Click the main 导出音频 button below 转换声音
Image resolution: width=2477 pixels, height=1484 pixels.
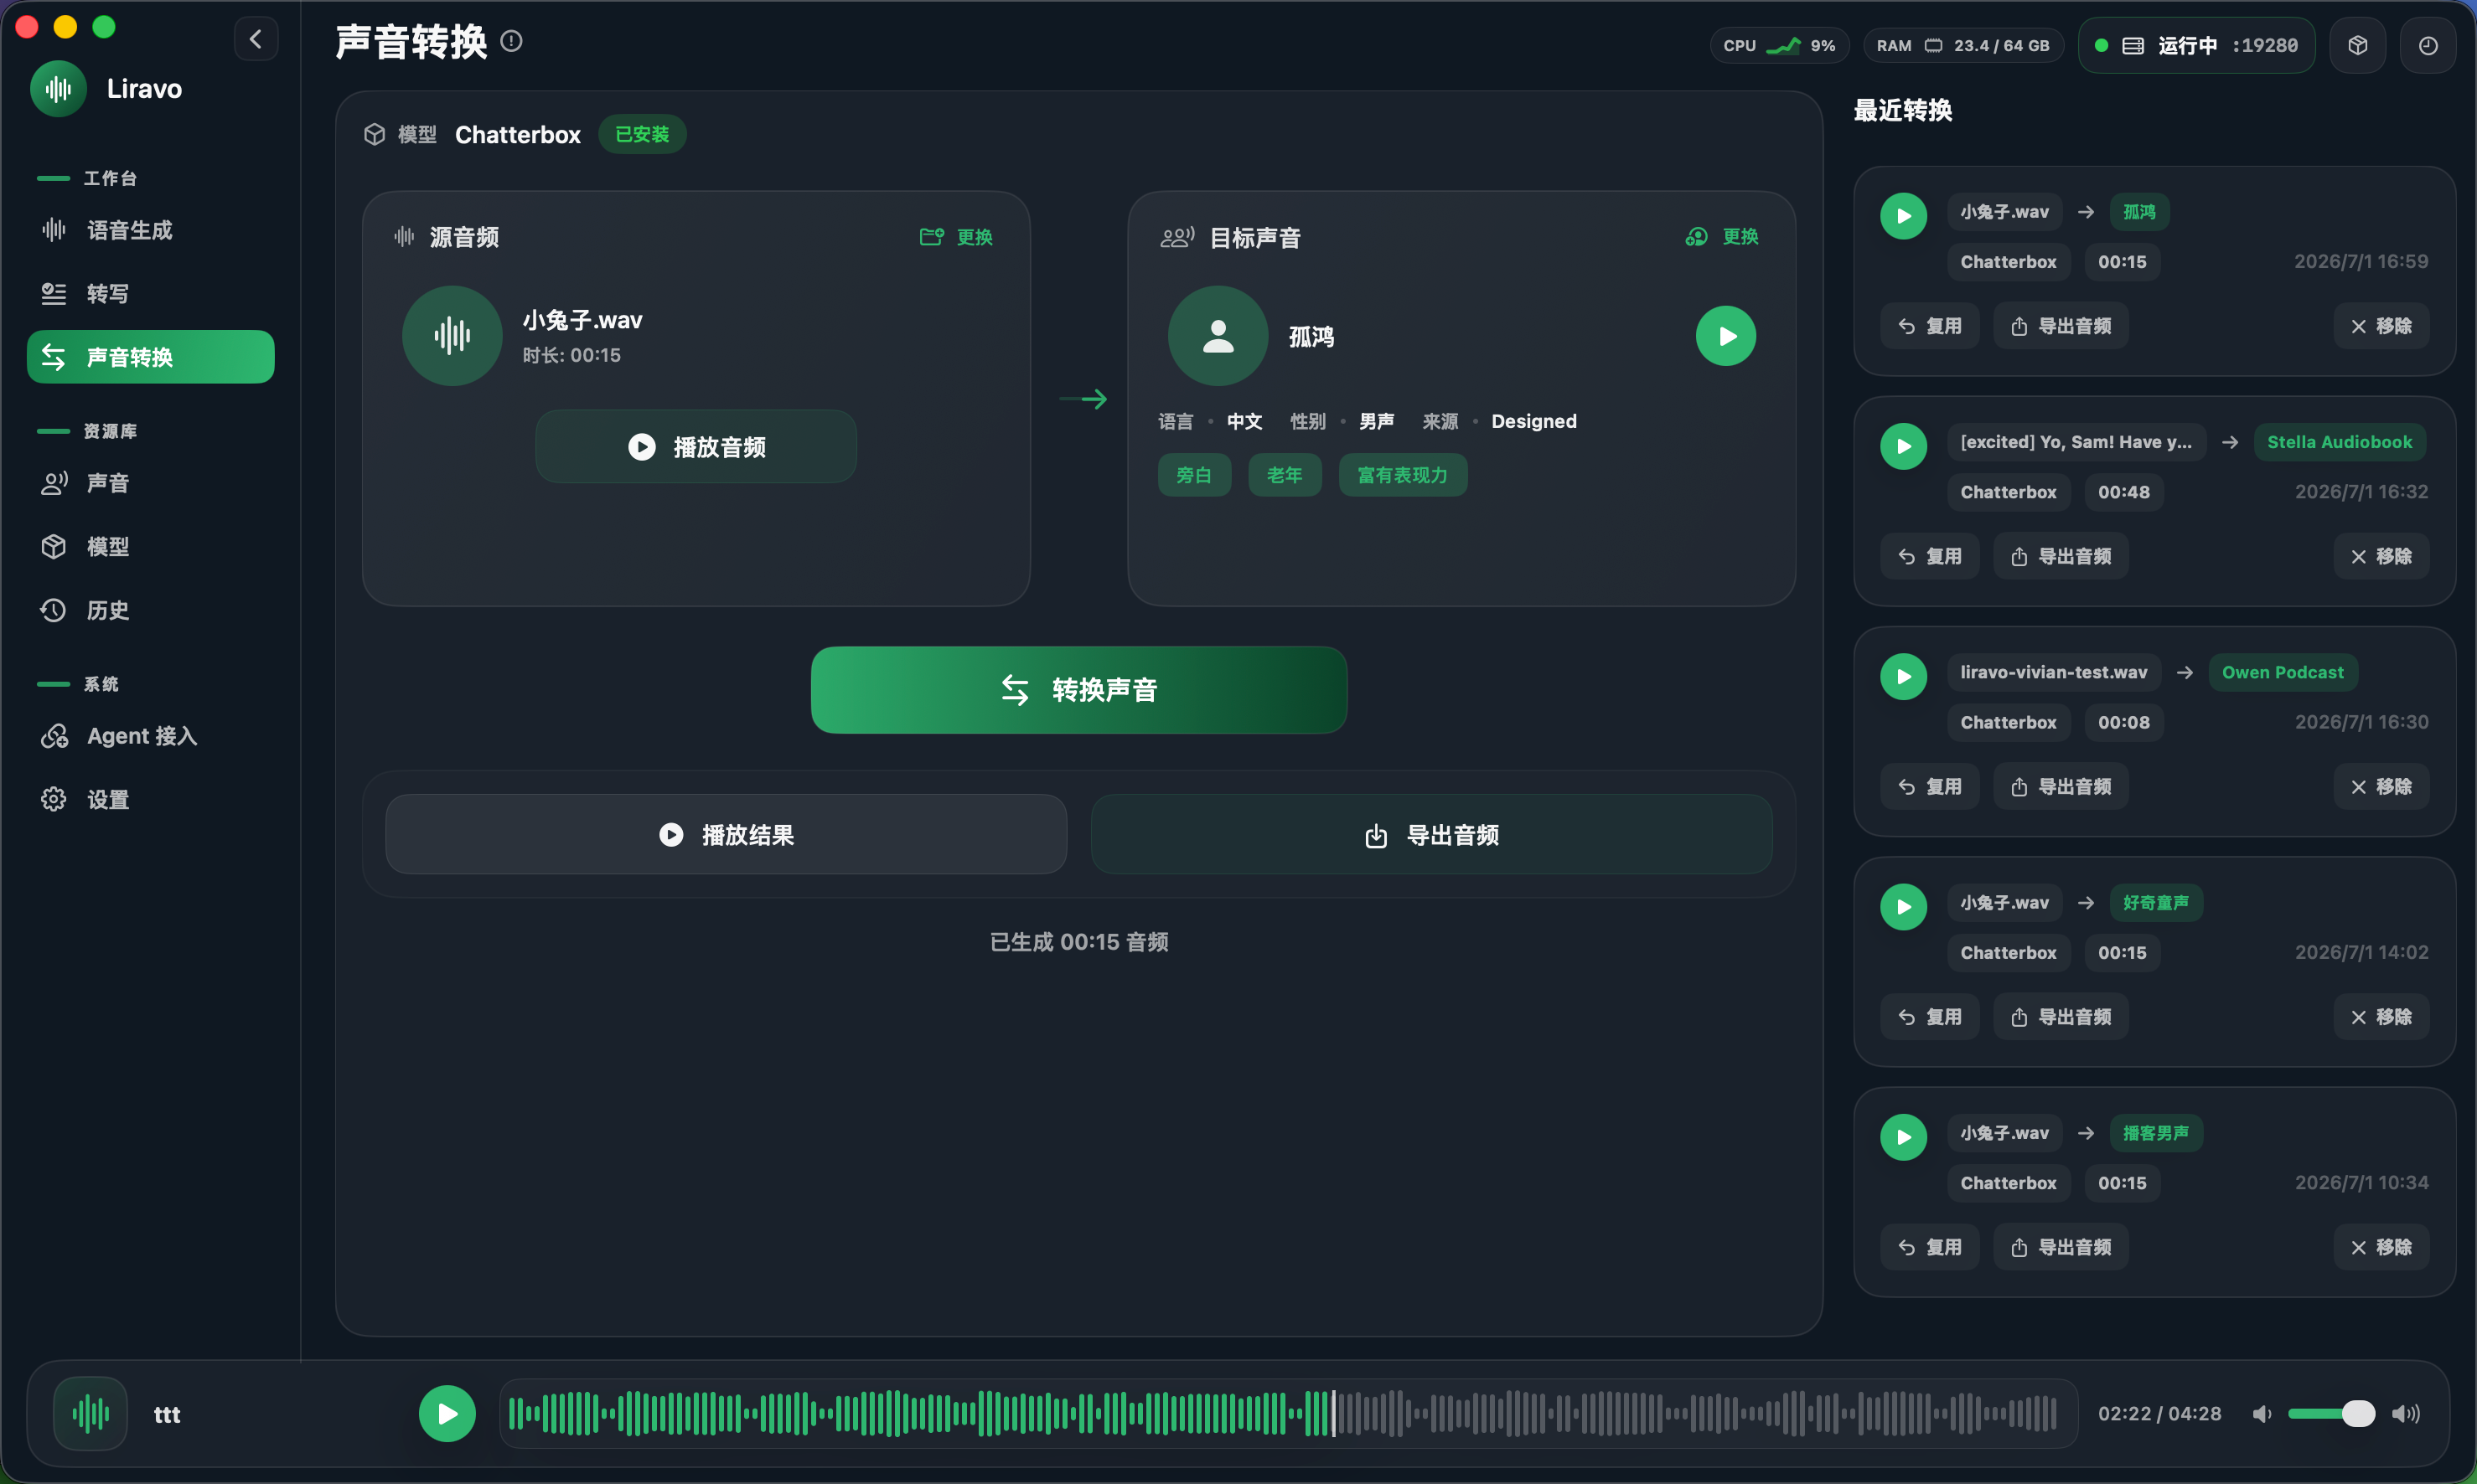(1431, 834)
